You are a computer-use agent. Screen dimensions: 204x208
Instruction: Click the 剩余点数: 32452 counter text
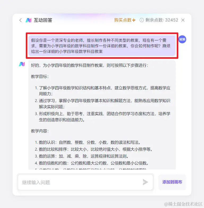pos(162,20)
